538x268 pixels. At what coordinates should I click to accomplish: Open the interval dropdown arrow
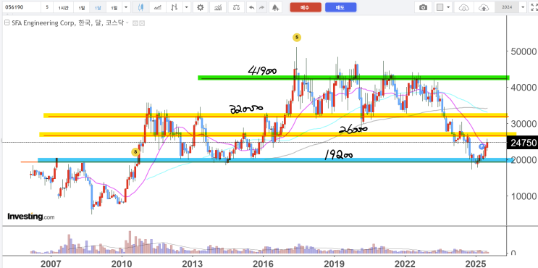click(126, 7)
